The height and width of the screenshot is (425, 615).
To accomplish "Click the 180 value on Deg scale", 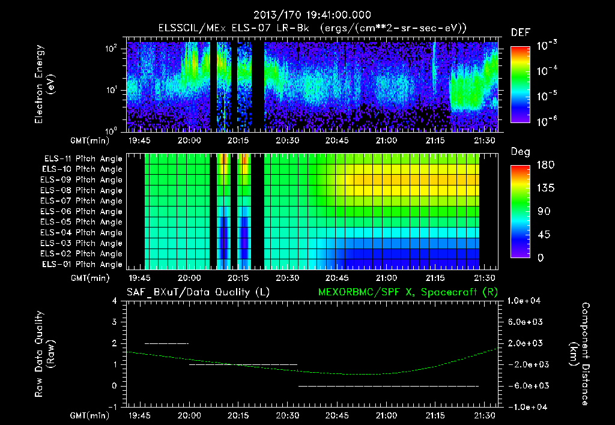I will 545,165.
